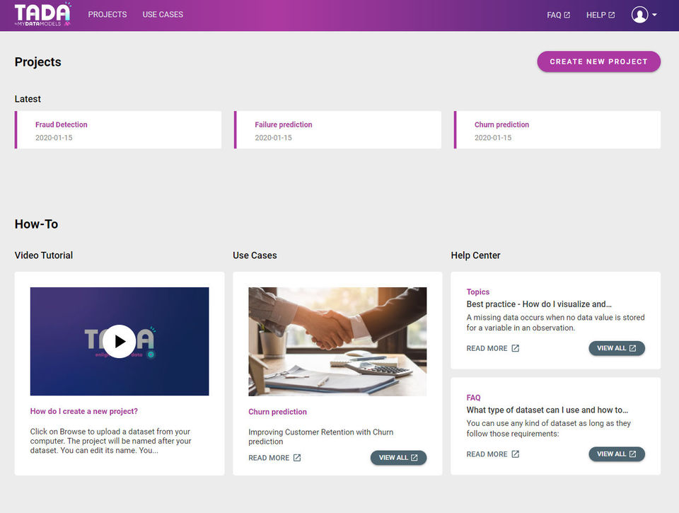Image resolution: width=679 pixels, height=513 pixels.
Task: Open 'How do I create a new project?' link
Action: point(84,411)
